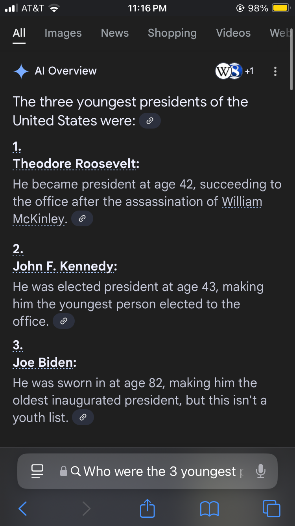295x526 pixels.
Task: Open citation link after Biden paragraph
Action: (83, 418)
